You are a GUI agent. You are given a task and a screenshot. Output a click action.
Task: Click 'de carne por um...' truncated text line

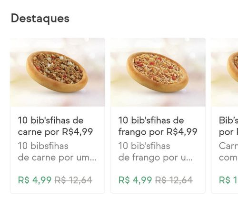[x=57, y=158]
